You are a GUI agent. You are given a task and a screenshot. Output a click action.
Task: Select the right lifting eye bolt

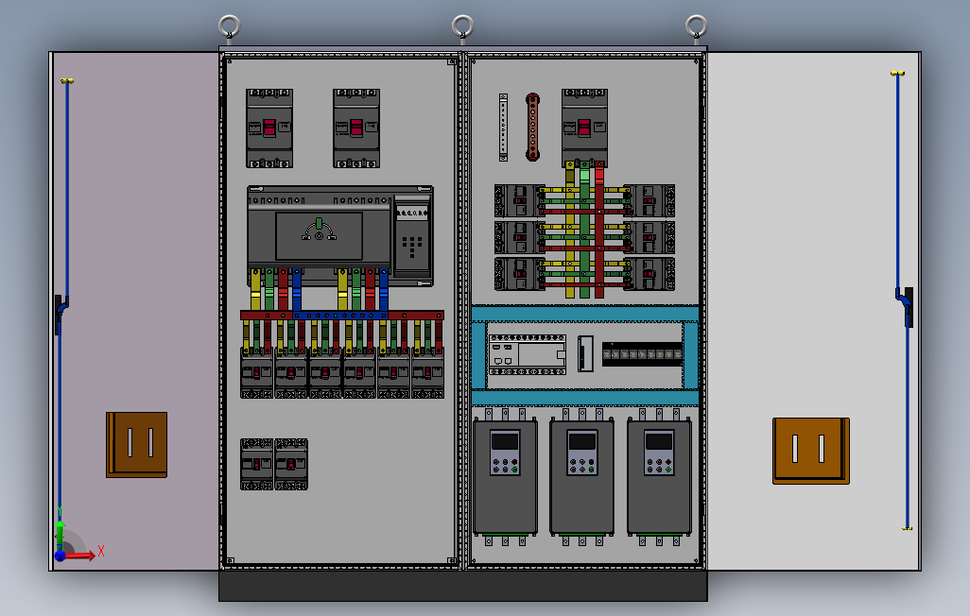coord(696,28)
